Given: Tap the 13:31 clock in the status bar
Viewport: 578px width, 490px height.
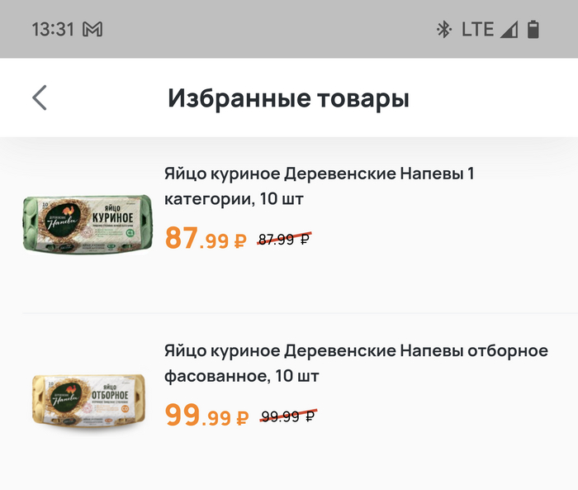Looking at the screenshot, I should click(53, 30).
